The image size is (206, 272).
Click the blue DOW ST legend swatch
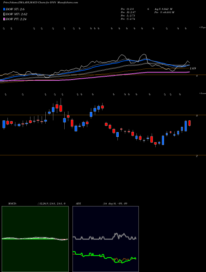point(5,9)
